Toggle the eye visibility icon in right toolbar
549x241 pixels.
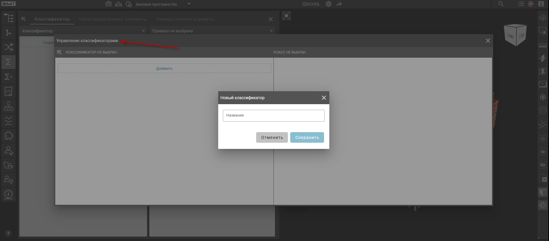tap(543, 152)
